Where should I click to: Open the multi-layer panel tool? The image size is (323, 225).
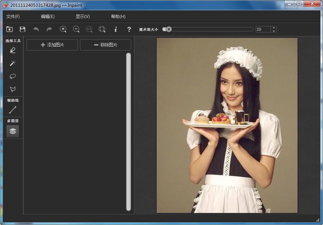[12, 131]
